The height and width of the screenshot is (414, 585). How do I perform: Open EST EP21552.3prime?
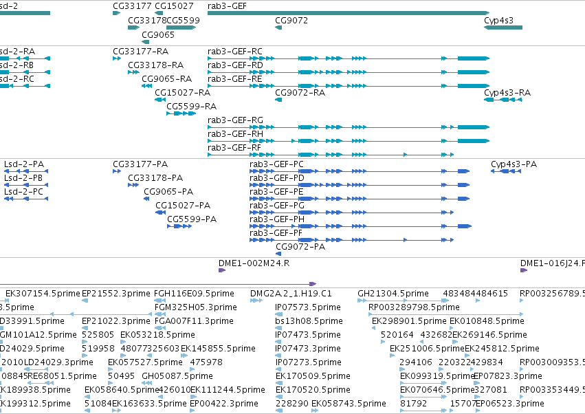coord(115,294)
